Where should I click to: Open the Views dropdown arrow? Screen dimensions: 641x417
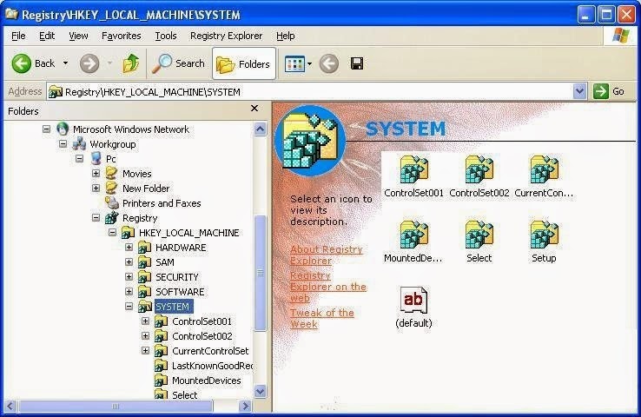pos(309,63)
